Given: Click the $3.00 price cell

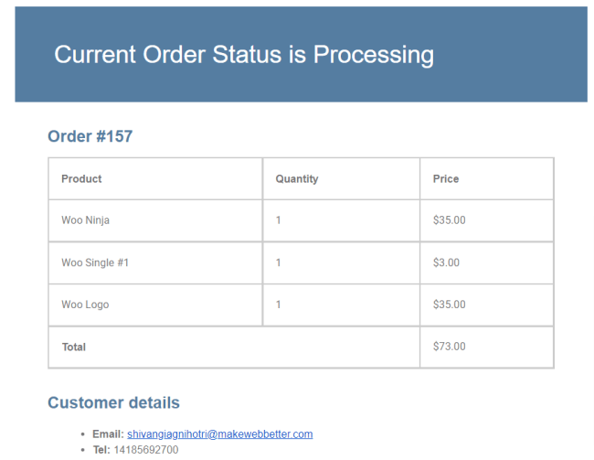Looking at the screenshot, I should pos(446,262).
